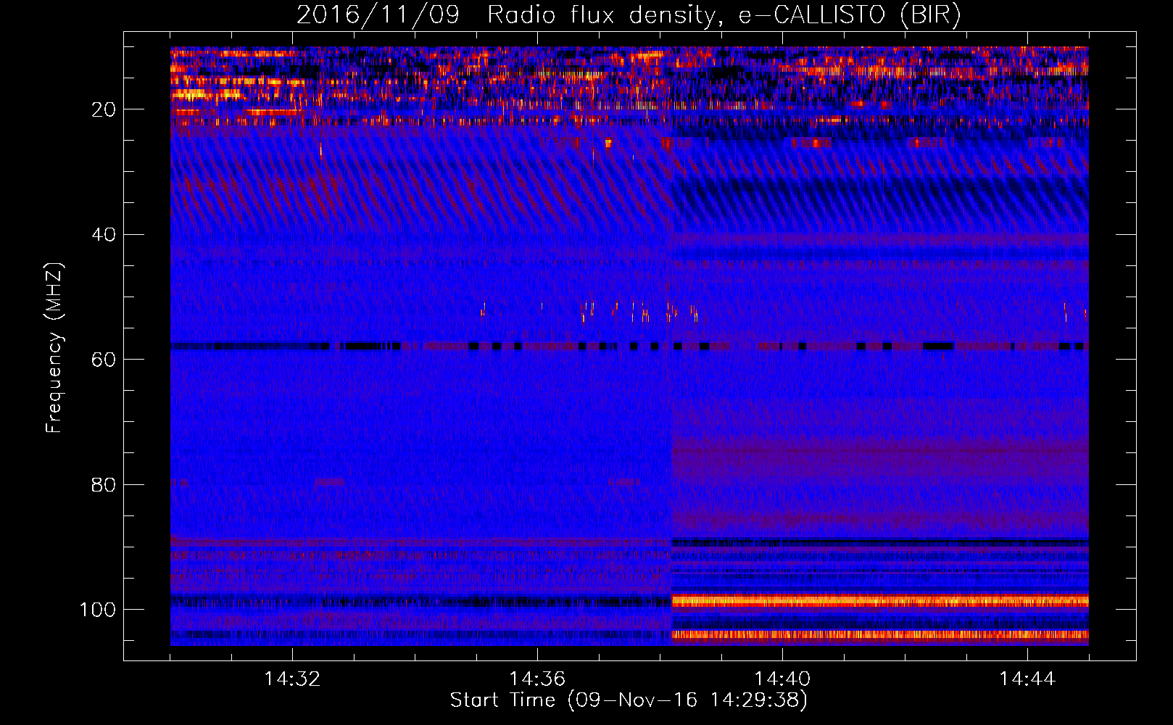Image resolution: width=1173 pixels, height=725 pixels.
Task: Click the '80' frequency tick label
Action: tap(104, 484)
